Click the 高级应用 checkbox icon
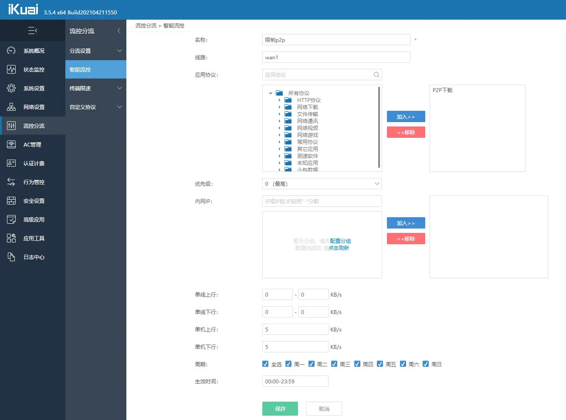Image resolution: width=566 pixels, height=420 pixels. 11,219
